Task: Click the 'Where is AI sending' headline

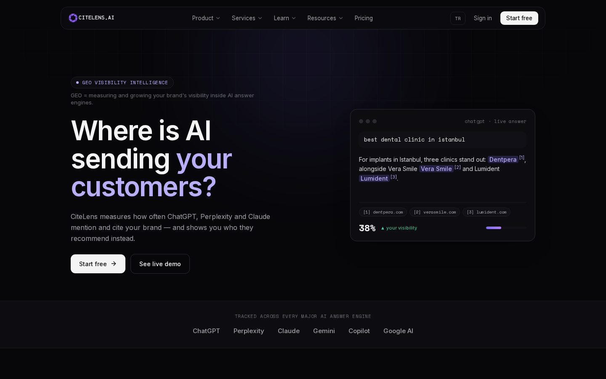Action: (x=141, y=144)
